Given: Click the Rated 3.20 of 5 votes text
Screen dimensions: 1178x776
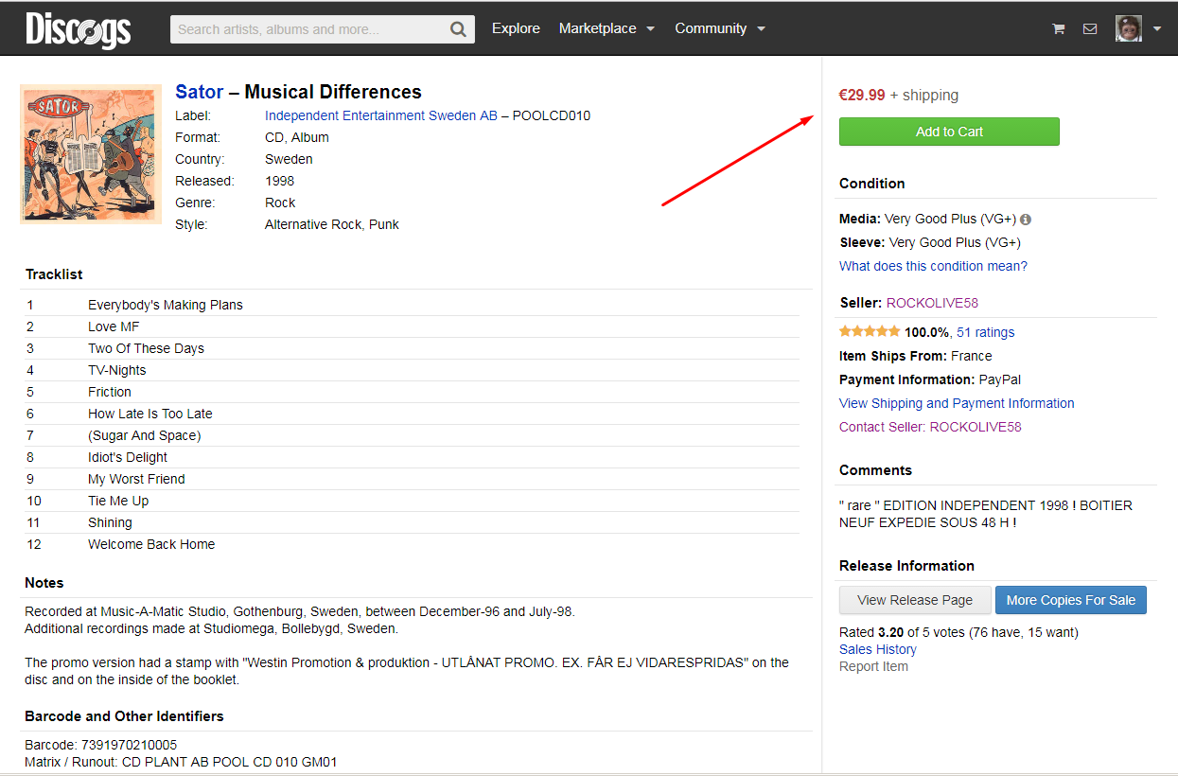Looking at the screenshot, I should pyautogui.click(x=958, y=632).
